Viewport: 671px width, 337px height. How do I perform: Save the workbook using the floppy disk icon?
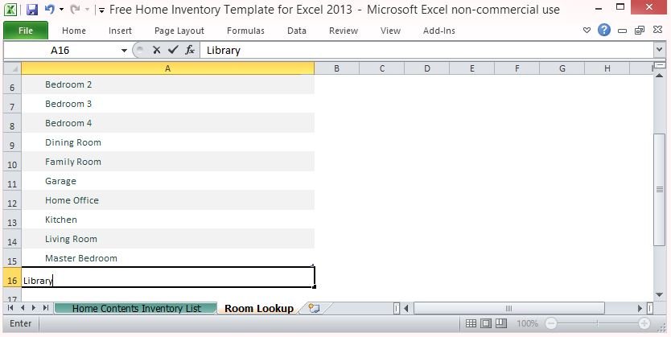(31, 10)
